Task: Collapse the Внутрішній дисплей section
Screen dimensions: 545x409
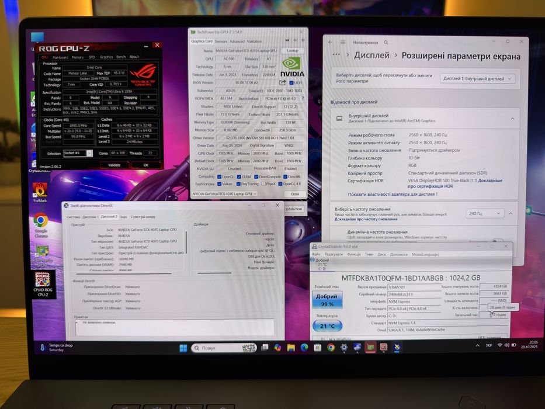Action: pos(512,119)
